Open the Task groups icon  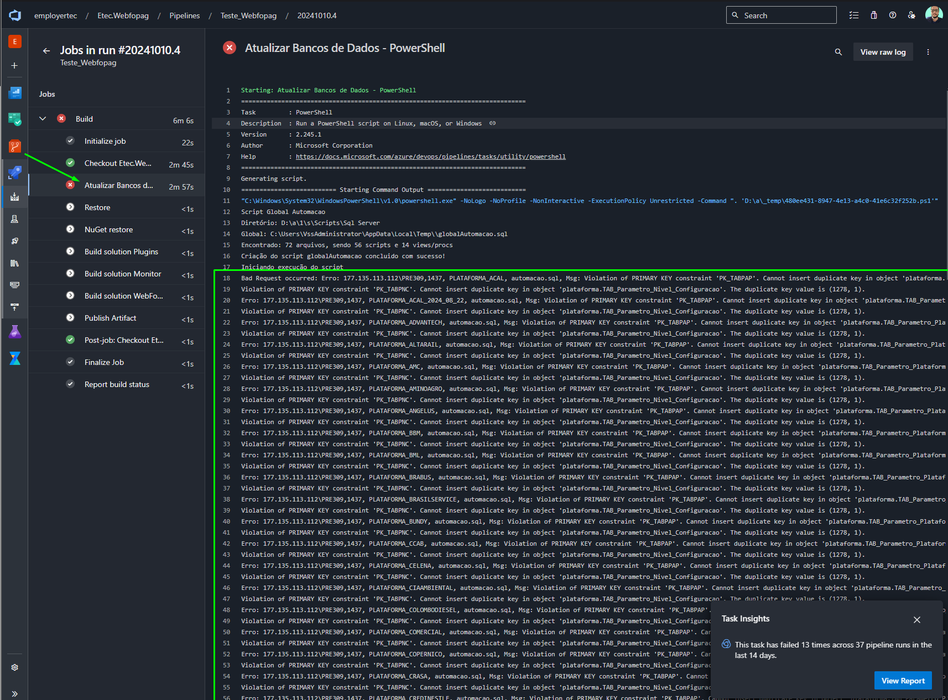15,285
